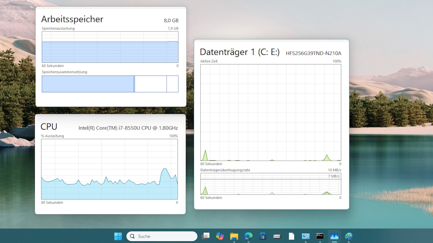Click the Datenträger Aktive Zeit graph
The image size is (433, 243).
point(271,113)
